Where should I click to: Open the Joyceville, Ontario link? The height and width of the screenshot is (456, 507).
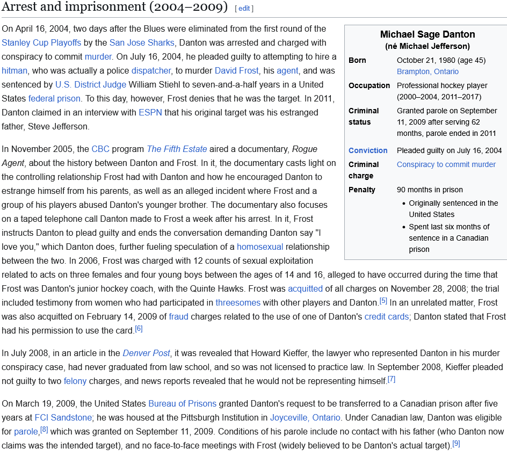(x=305, y=417)
